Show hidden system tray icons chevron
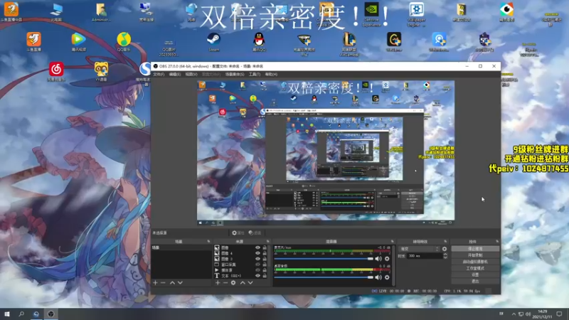This screenshot has height=320, width=569. 514,314
